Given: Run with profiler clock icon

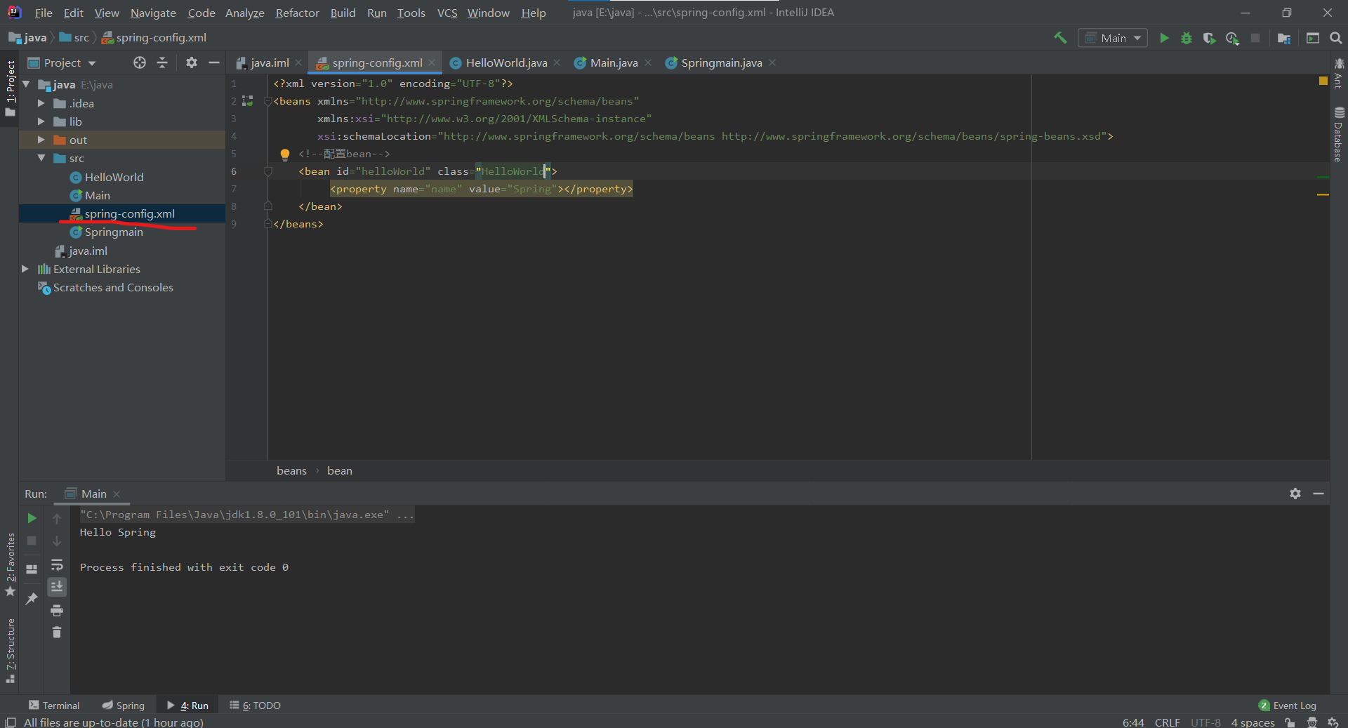Looking at the screenshot, I should tap(1232, 38).
